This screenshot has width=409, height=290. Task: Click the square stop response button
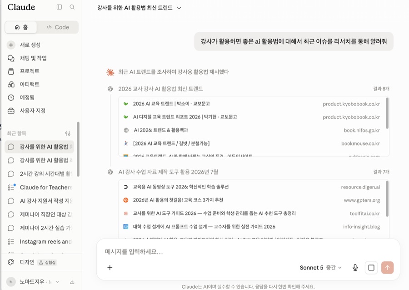371,268
